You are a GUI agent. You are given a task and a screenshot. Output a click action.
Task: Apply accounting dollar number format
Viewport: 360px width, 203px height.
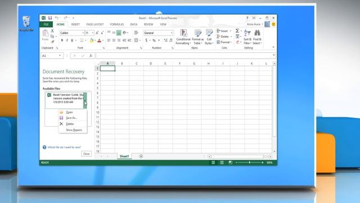point(146,41)
